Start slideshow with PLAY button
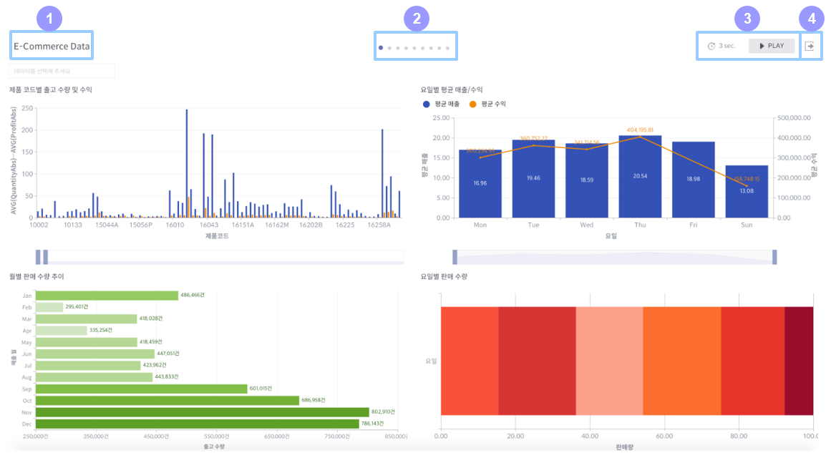The height and width of the screenshot is (463, 831). pyautogui.click(x=772, y=46)
